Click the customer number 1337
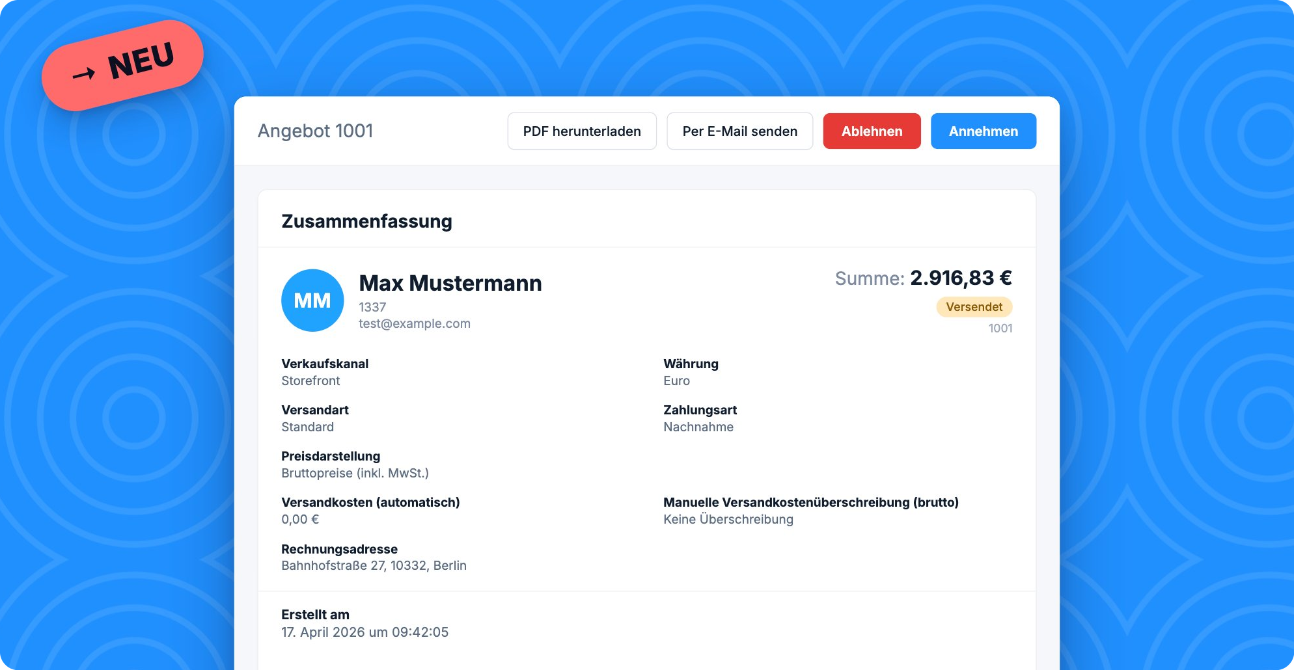The image size is (1294, 670). (x=372, y=307)
